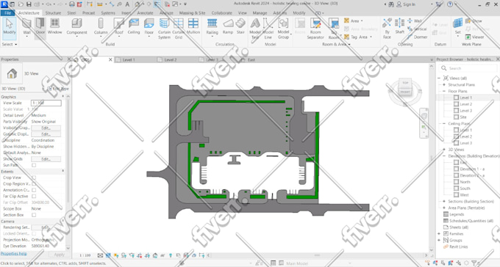Switch to the Structure ribbon tab
Screen dimensions: 500x267
tap(53, 12)
